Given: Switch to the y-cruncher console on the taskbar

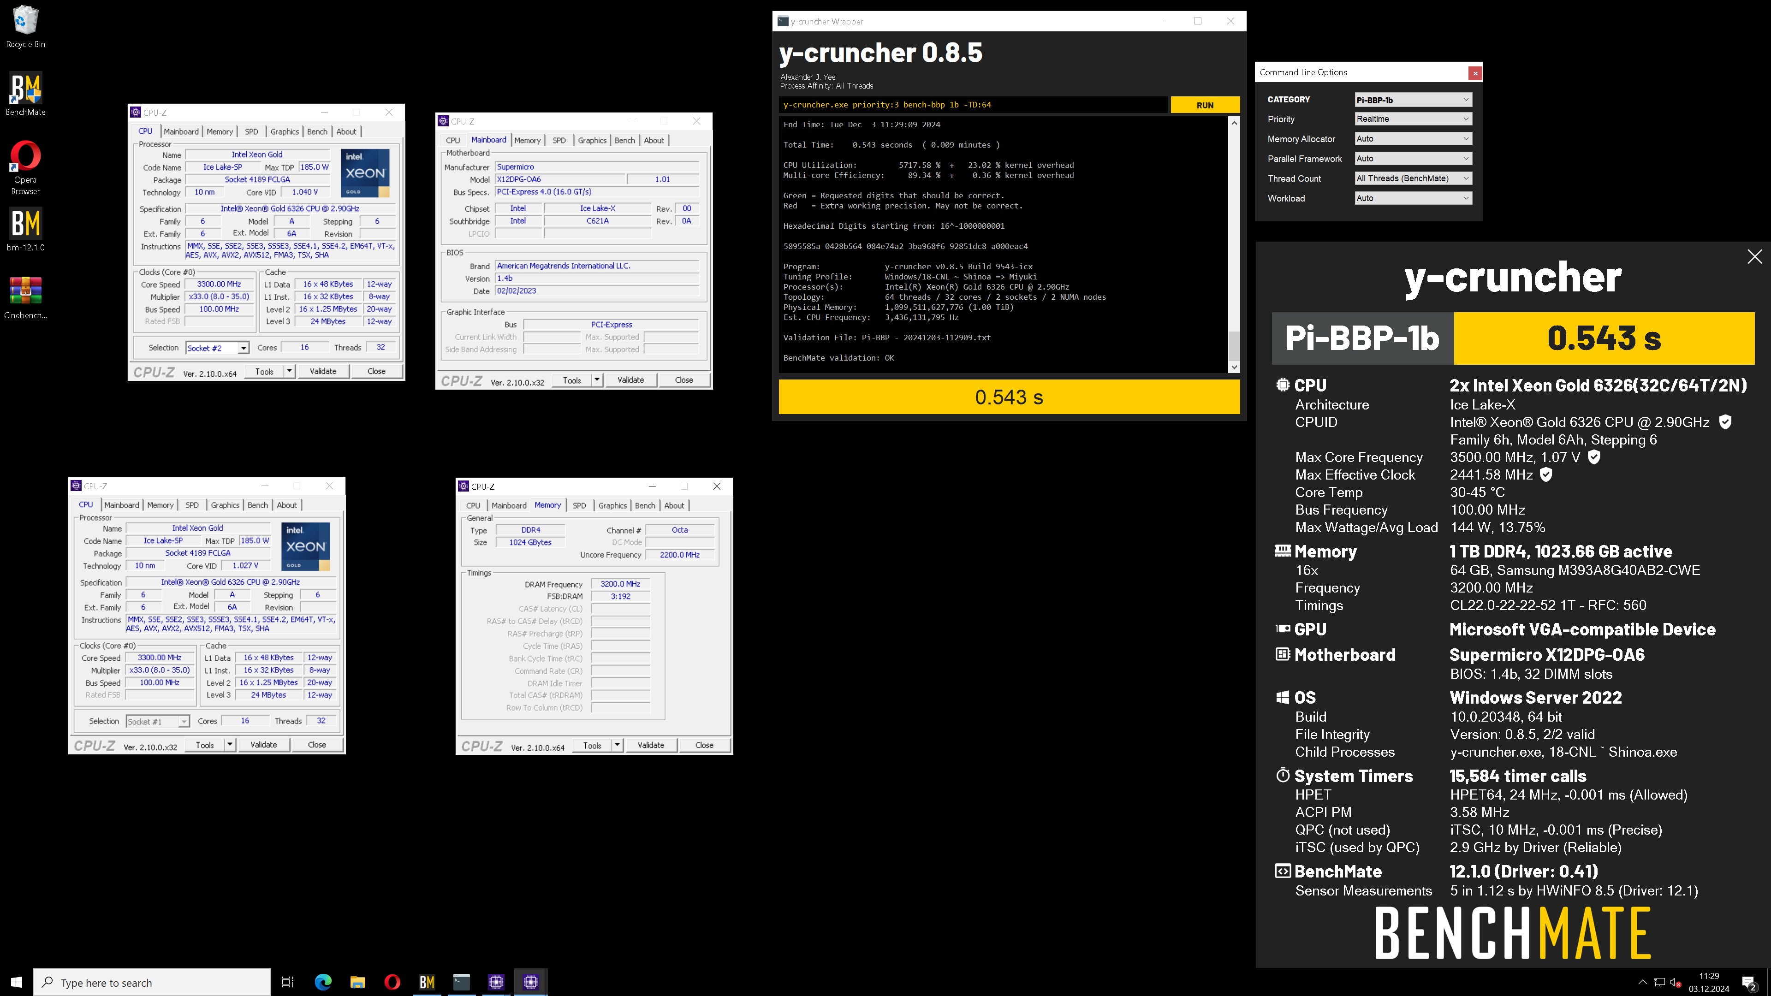Looking at the screenshot, I should (x=461, y=982).
